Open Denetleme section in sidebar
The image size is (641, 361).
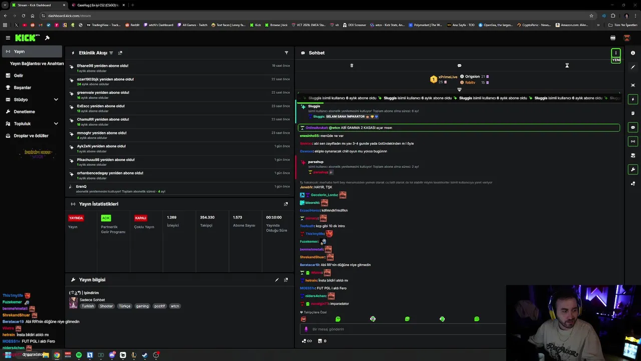click(x=32, y=111)
